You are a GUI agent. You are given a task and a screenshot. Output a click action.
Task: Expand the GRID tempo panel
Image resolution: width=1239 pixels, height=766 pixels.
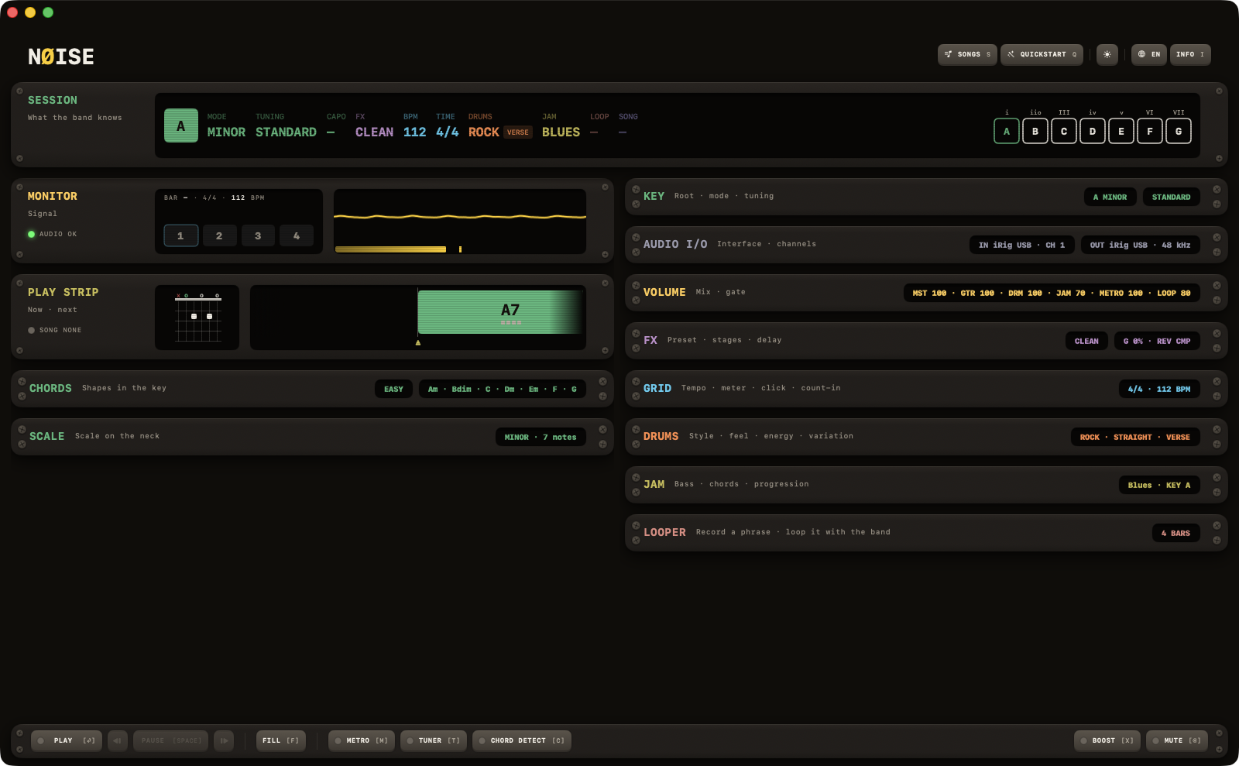coord(926,389)
